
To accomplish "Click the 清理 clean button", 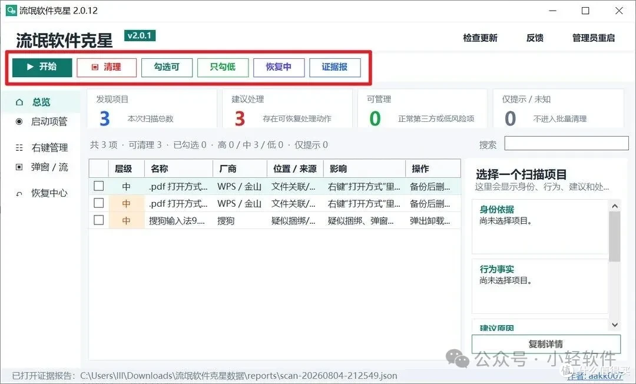I will point(107,67).
